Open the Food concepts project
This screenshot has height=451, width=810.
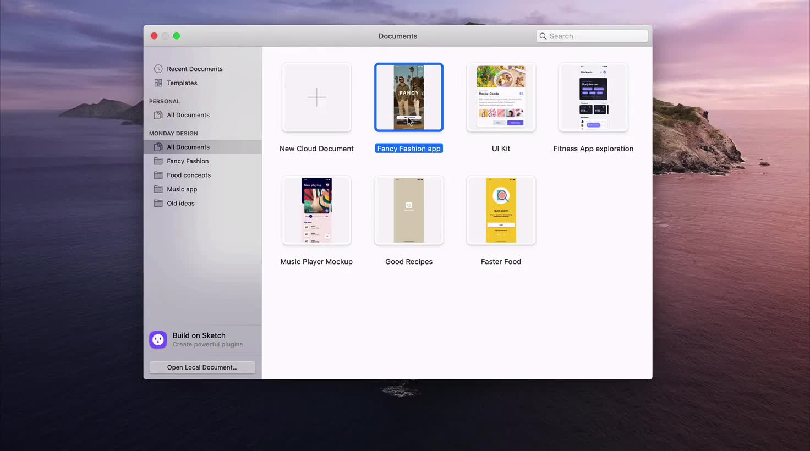202,175
